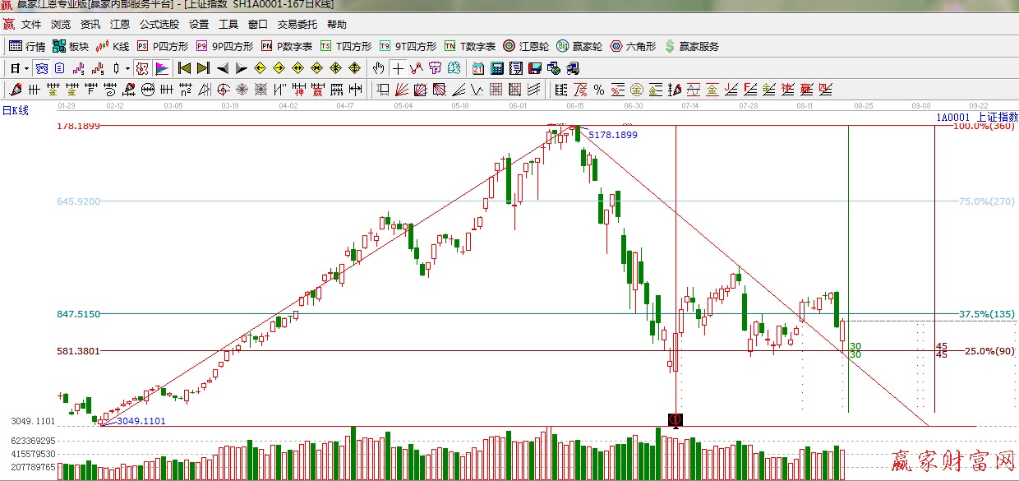Select the percent (%) line drawing tool
Viewport: 1019px width, 481px height.
point(599,89)
